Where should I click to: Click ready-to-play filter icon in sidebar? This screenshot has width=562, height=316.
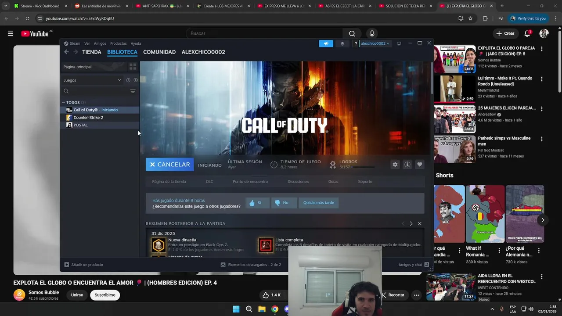pos(136,80)
